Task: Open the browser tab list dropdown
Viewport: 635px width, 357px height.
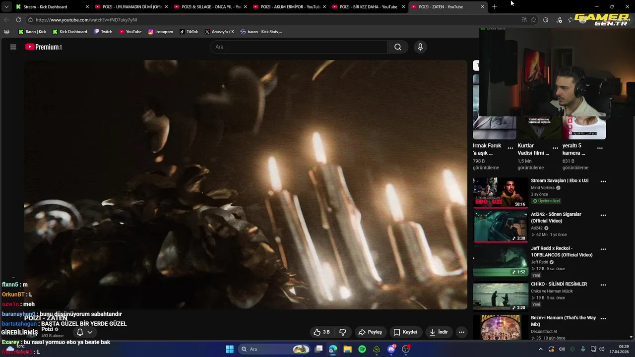Action: click(6, 7)
